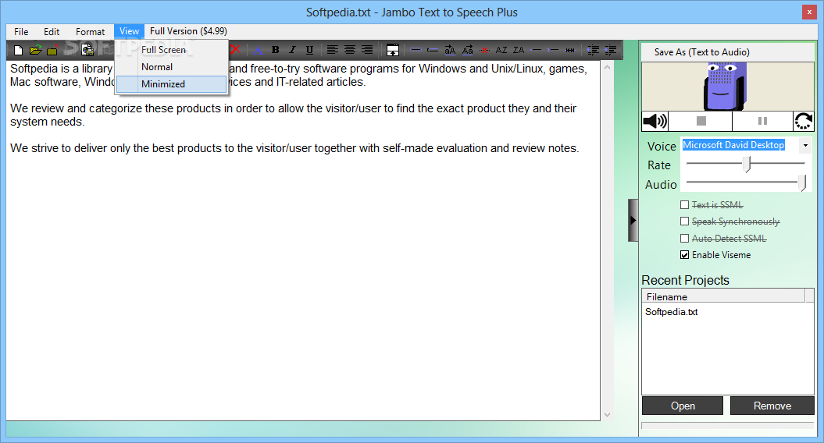The width and height of the screenshot is (824, 443).
Task: Click the Open project button
Action: [x=683, y=406]
